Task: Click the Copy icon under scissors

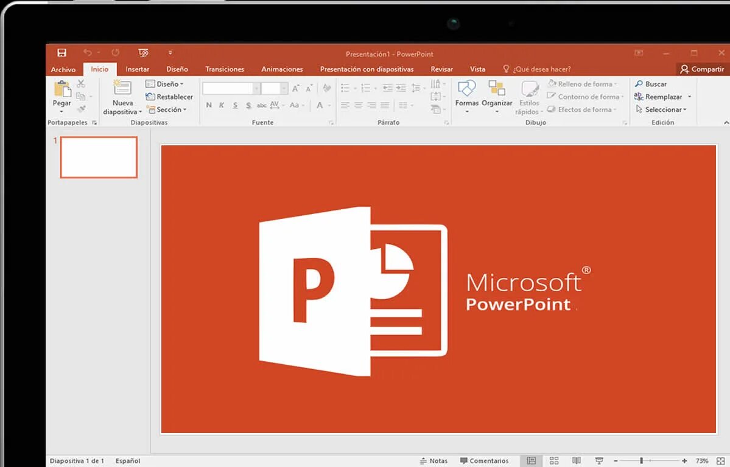Action: click(80, 96)
